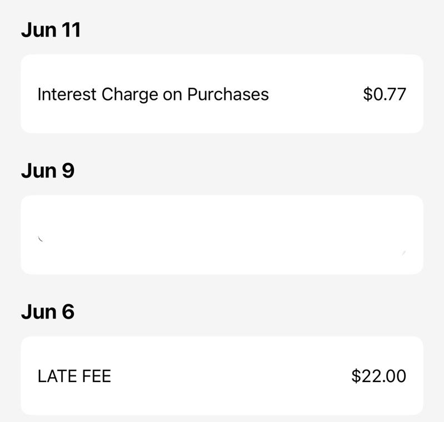444x422 pixels.
Task: Open the LATE FEE transaction
Action: [x=222, y=375]
